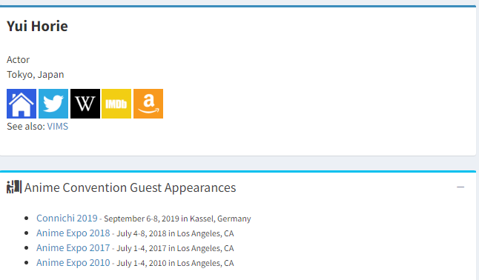Click the guest appearances section icon
The height and width of the screenshot is (280, 479).
tap(14, 187)
